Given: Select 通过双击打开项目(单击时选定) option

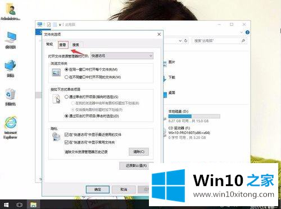Looking at the screenshot, I should 92,116.
